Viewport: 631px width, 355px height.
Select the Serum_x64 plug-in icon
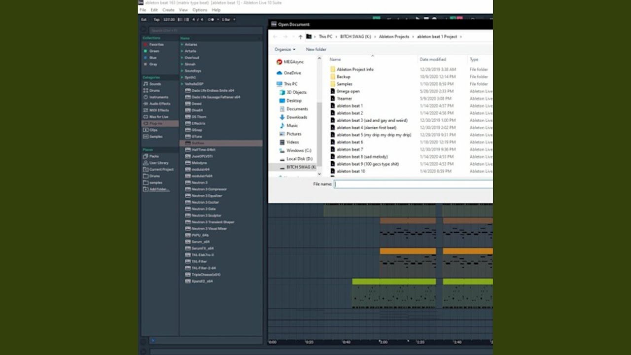[188, 242]
